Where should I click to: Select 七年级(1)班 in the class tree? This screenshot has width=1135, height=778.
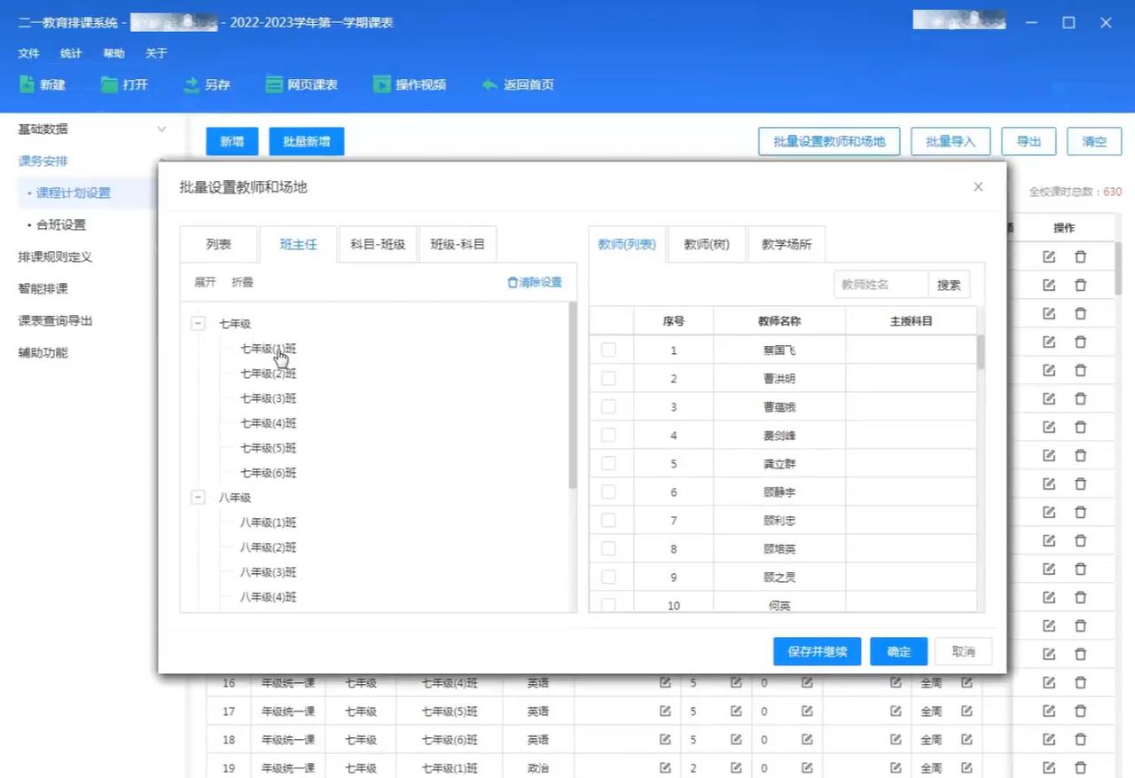tap(268, 349)
